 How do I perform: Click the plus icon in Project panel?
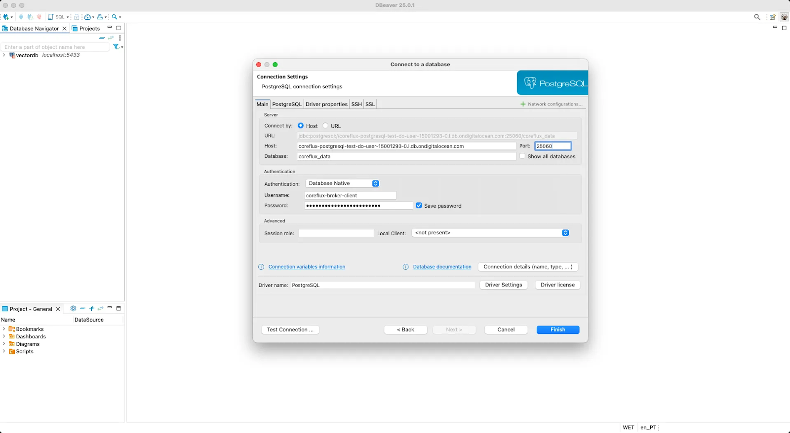click(x=92, y=308)
